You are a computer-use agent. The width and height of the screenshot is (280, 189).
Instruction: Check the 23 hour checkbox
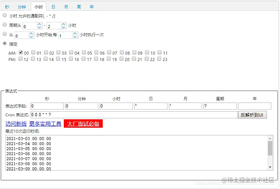[159, 59]
